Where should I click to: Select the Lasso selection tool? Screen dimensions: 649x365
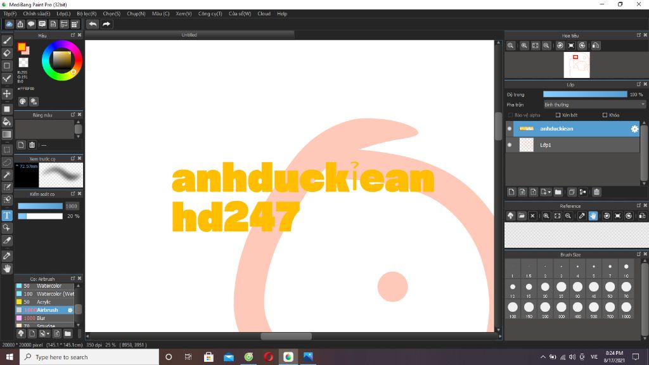[7, 162]
